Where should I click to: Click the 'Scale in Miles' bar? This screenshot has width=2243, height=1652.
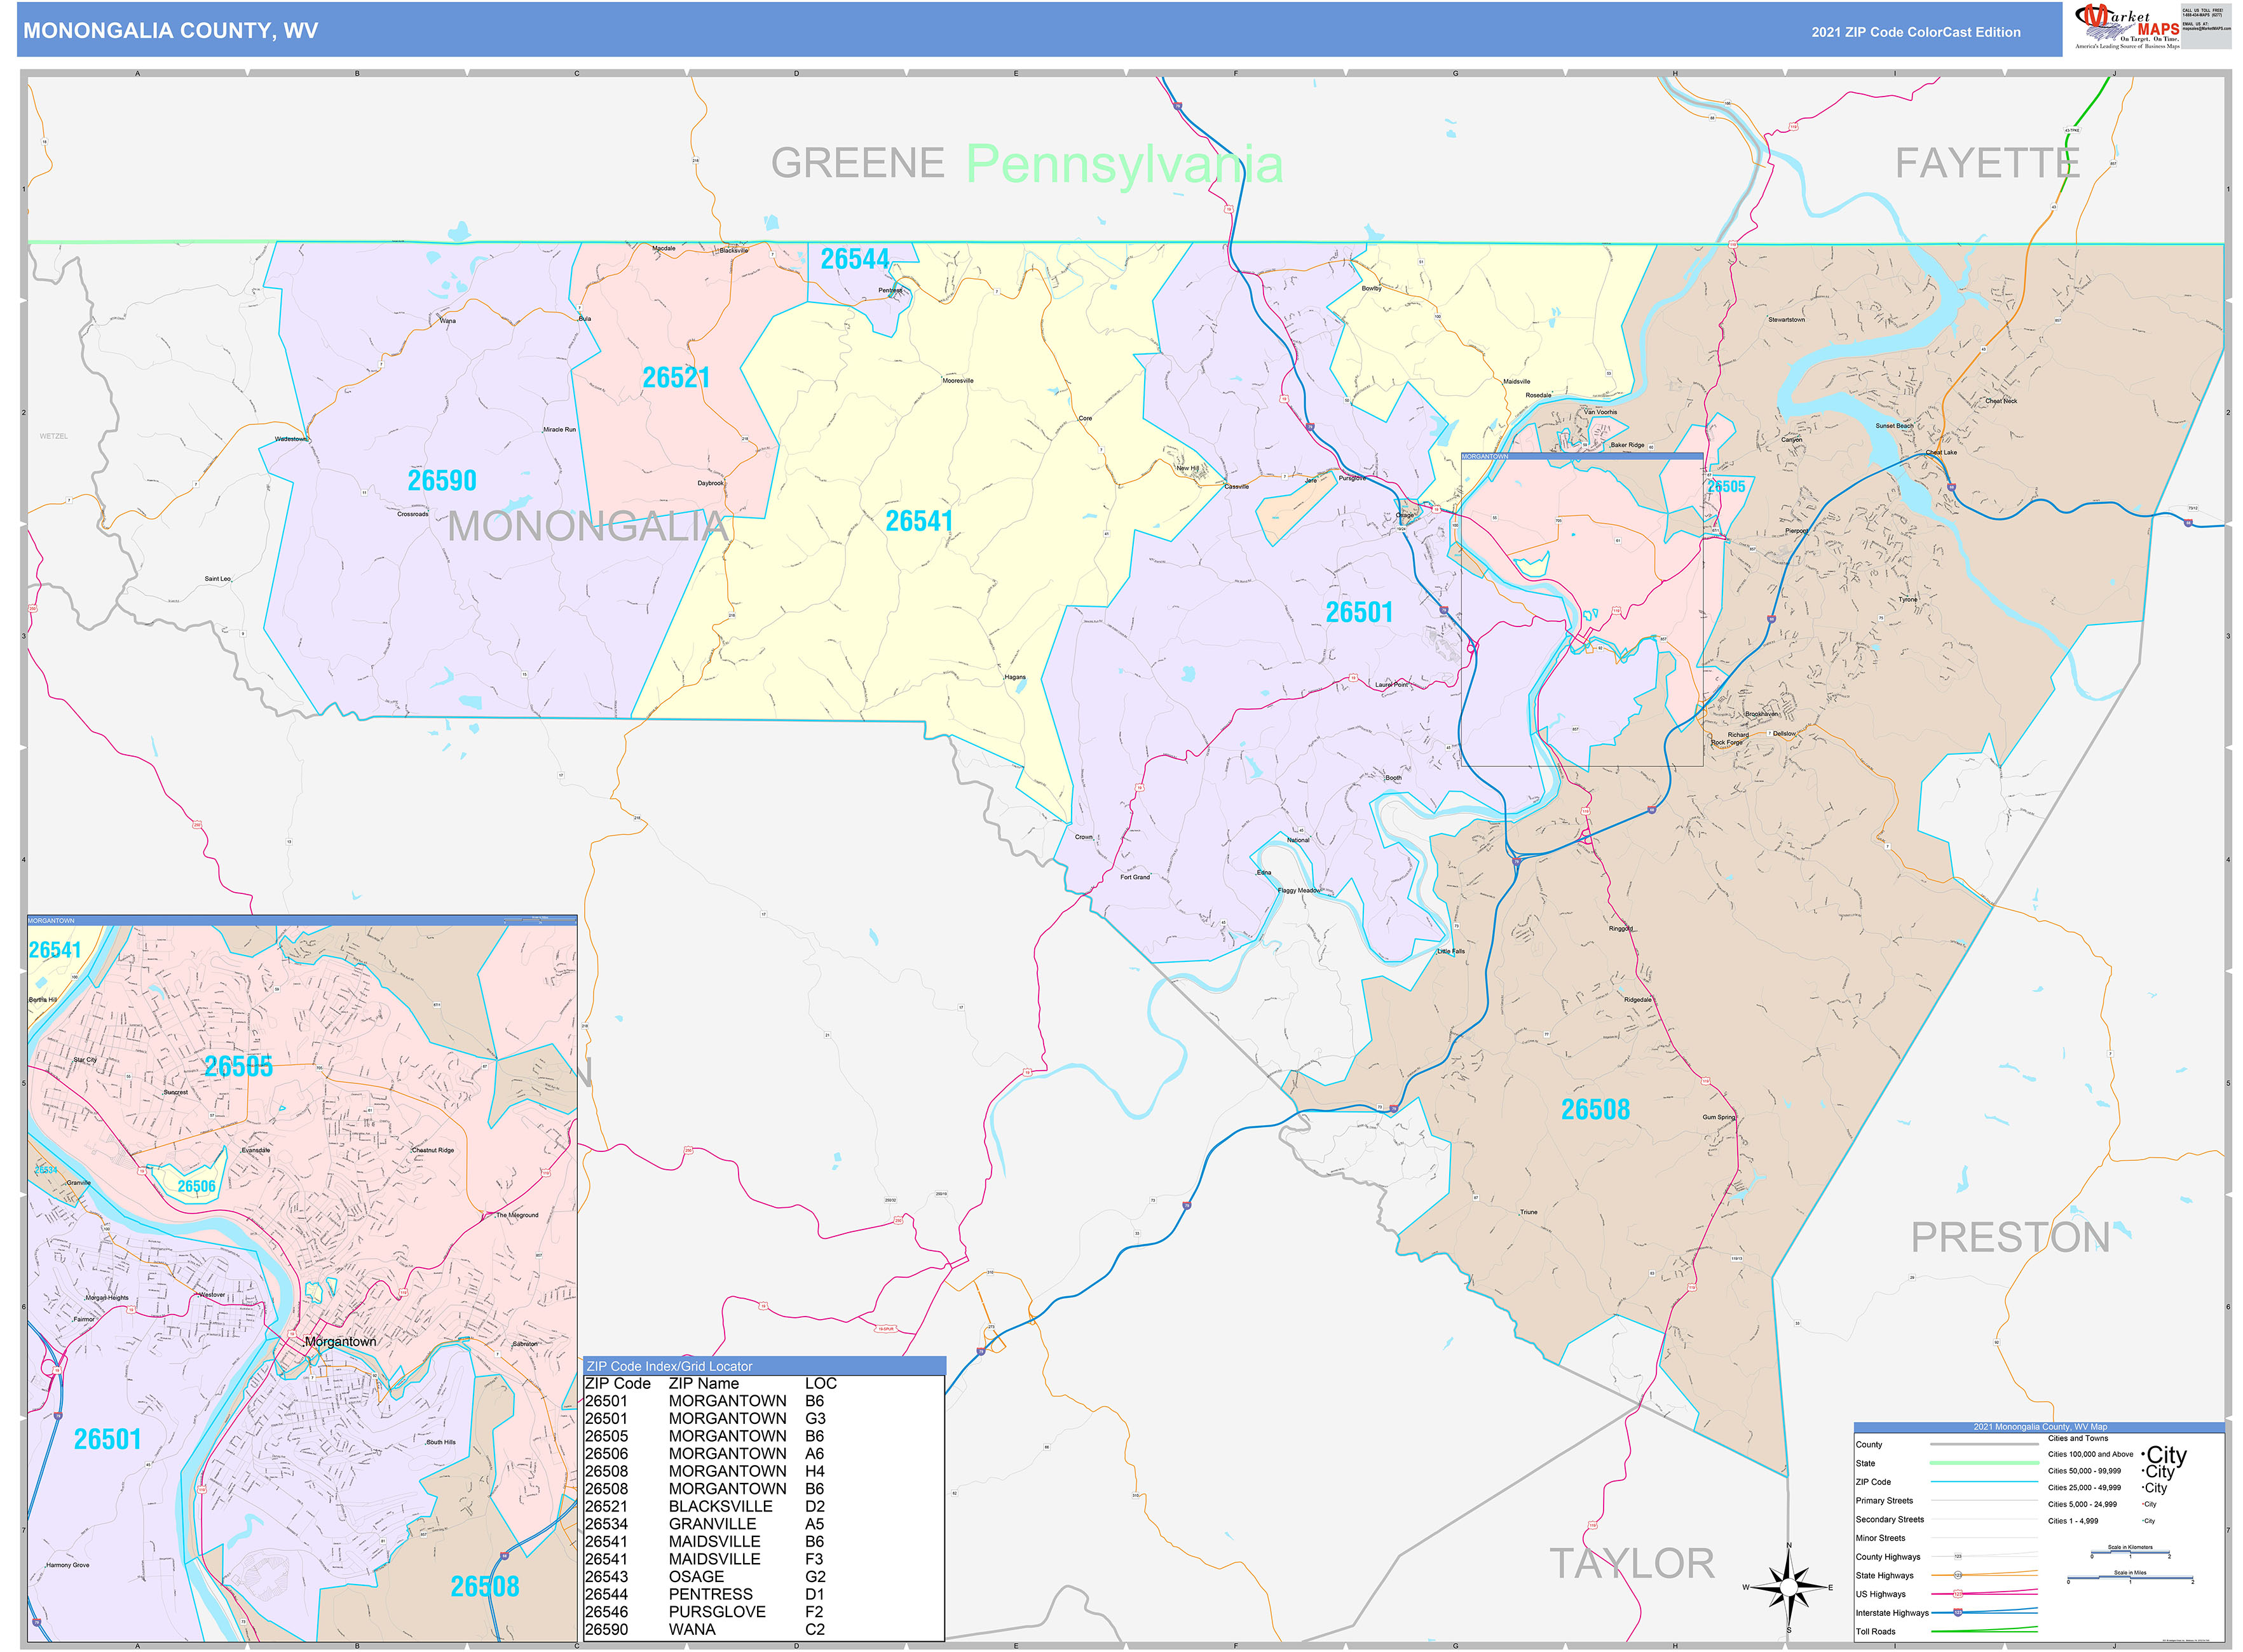[2129, 1577]
